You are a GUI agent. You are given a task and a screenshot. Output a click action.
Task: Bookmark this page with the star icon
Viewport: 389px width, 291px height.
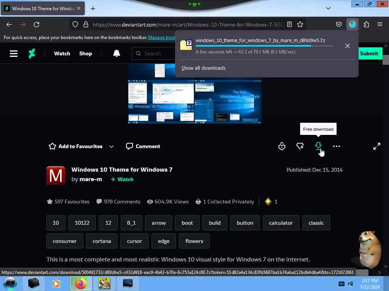point(300,24)
